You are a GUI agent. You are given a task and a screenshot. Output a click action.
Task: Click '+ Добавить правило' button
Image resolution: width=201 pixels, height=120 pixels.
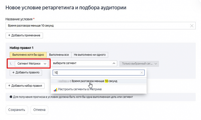[x=26, y=72]
